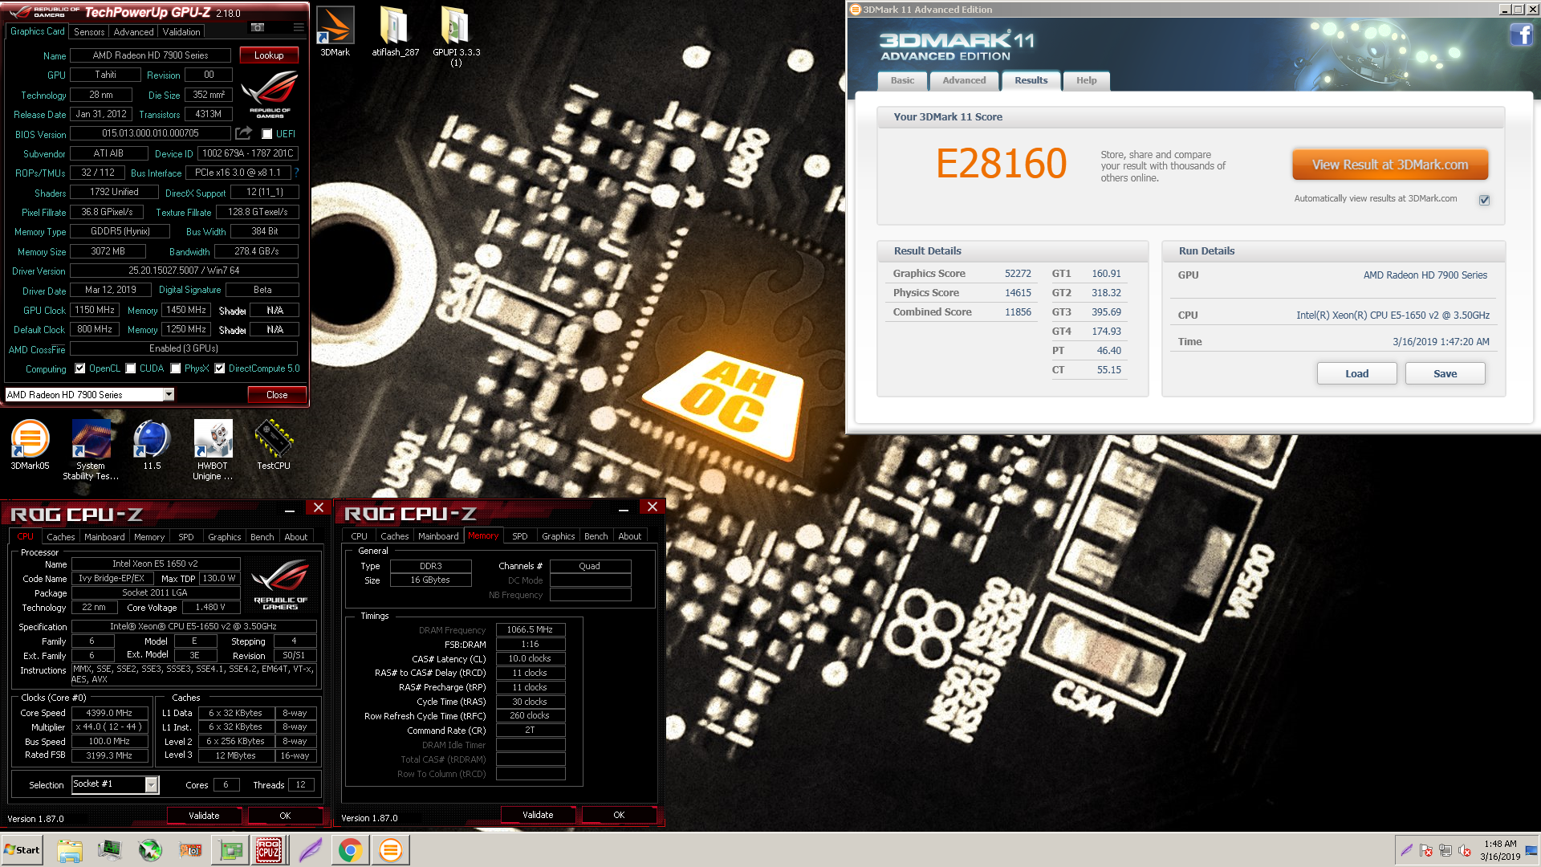This screenshot has width=1541, height=867.
Task: Click the BIOS export share icon in GPU-Z
Action: click(x=243, y=133)
